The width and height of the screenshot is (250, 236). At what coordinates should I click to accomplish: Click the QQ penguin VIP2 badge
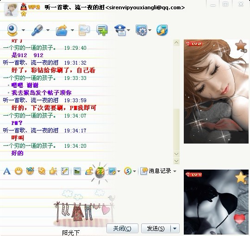pos(30,7)
